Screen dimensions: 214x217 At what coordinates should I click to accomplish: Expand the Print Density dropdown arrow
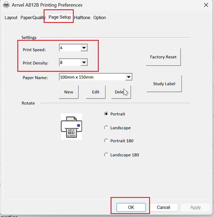(x=84, y=62)
